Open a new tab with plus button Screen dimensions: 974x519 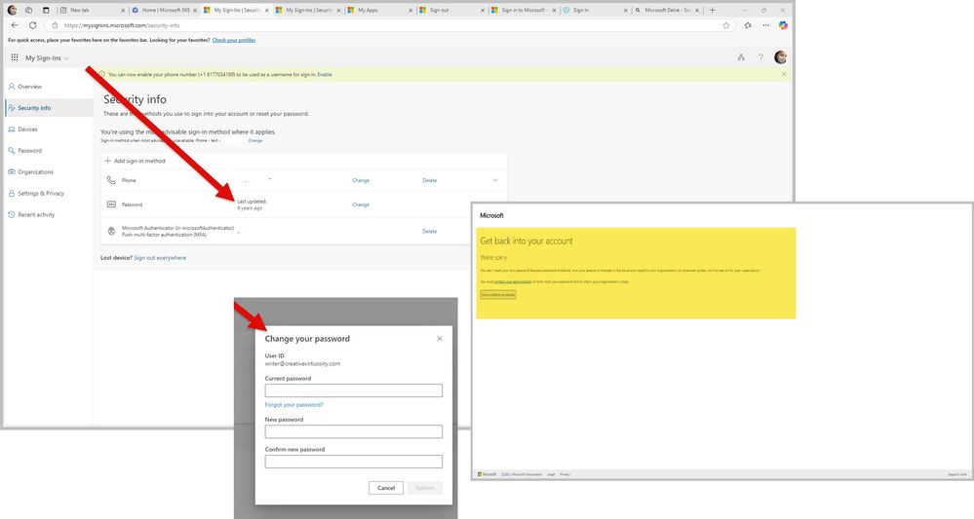[x=713, y=10]
